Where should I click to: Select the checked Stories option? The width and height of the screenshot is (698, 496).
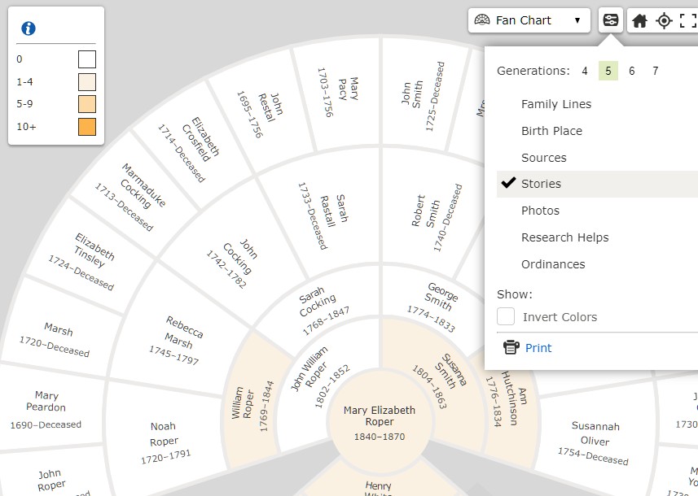pyautogui.click(x=597, y=184)
